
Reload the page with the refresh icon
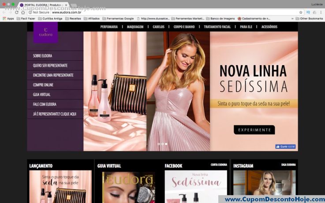[x=17, y=12]
